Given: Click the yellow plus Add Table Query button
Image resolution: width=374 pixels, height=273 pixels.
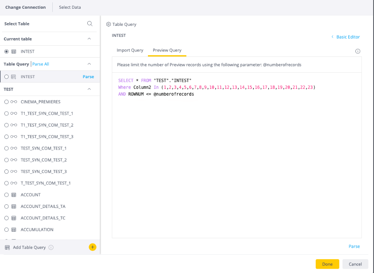Looking at the screenshot, I should coord(92,247).
